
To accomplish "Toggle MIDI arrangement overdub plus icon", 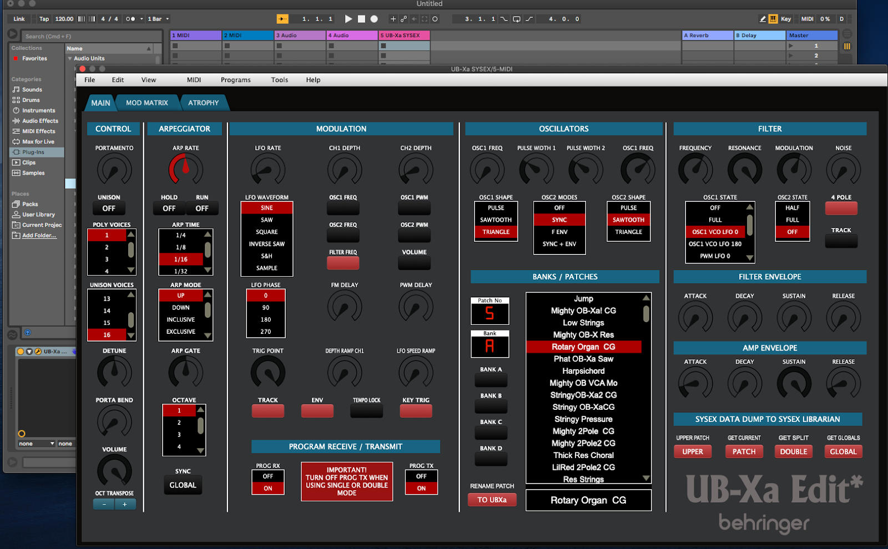I will tap(393, 19).
